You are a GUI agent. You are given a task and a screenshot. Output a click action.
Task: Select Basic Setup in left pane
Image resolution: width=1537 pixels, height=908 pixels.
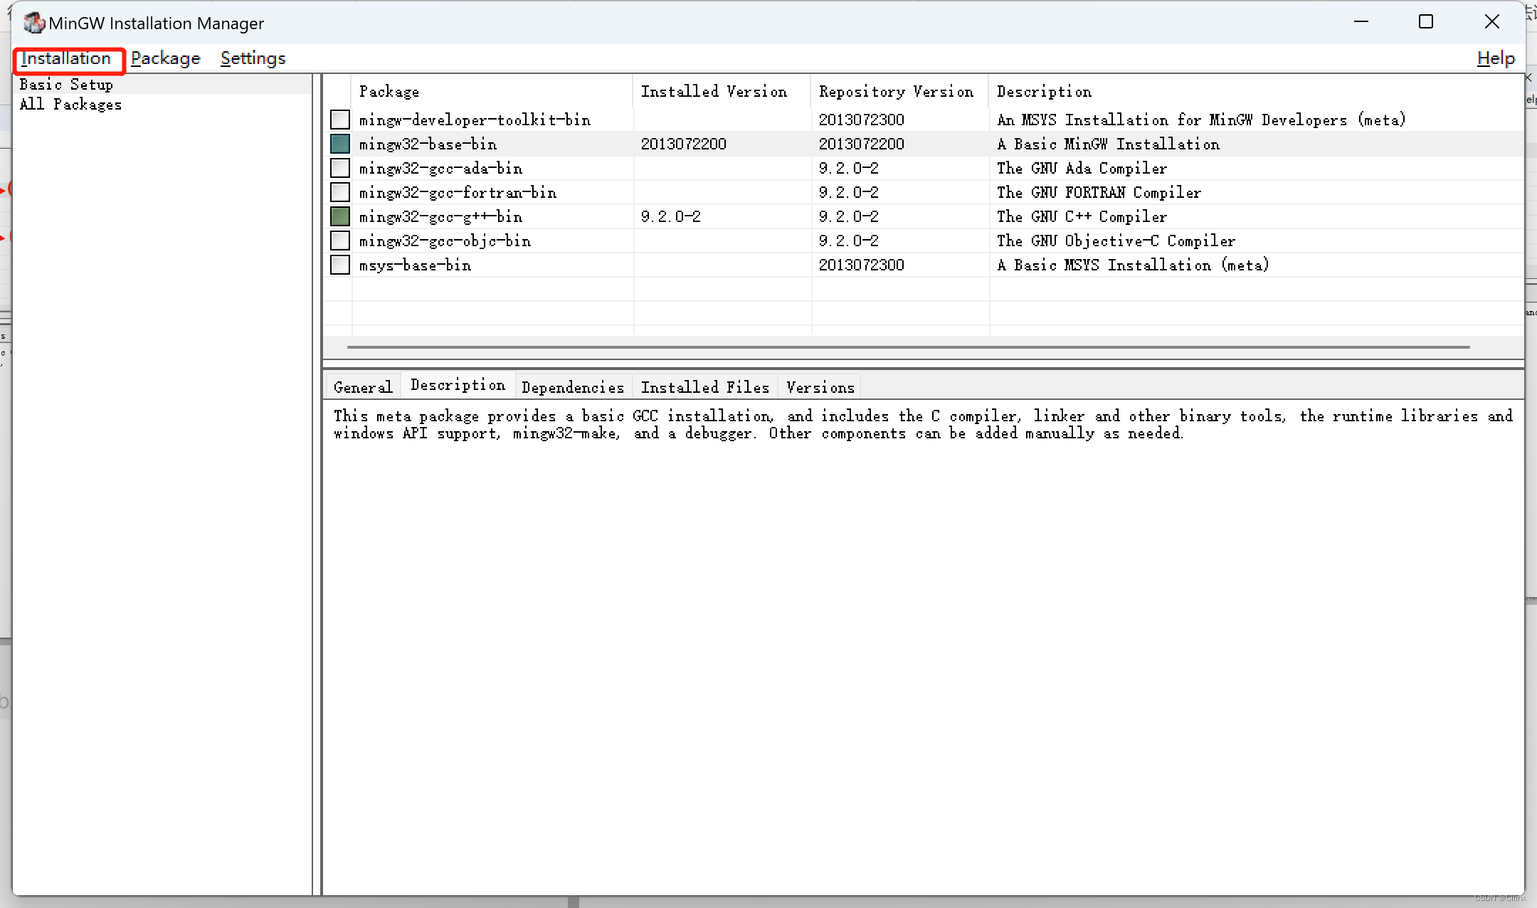tap(66, 85)
